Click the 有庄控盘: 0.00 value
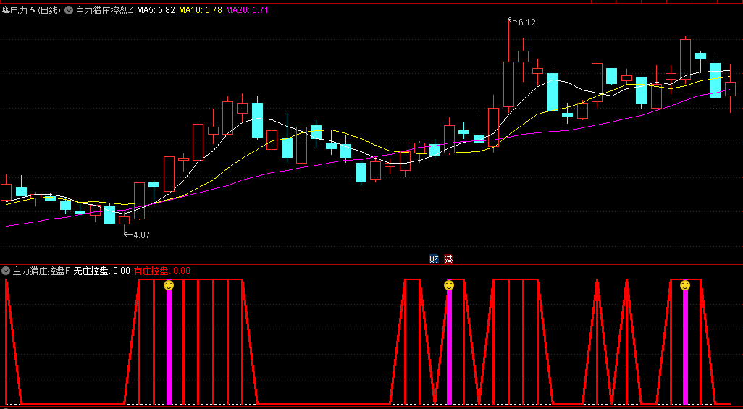The image size is (743, 409). pos(162,271)
